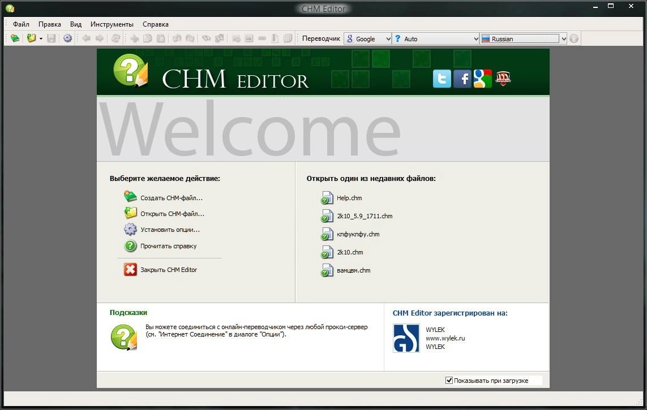Viewport: 647px width, 410px height.
Task: Click the Facebook icon in the banner
Action: (462, 78)
